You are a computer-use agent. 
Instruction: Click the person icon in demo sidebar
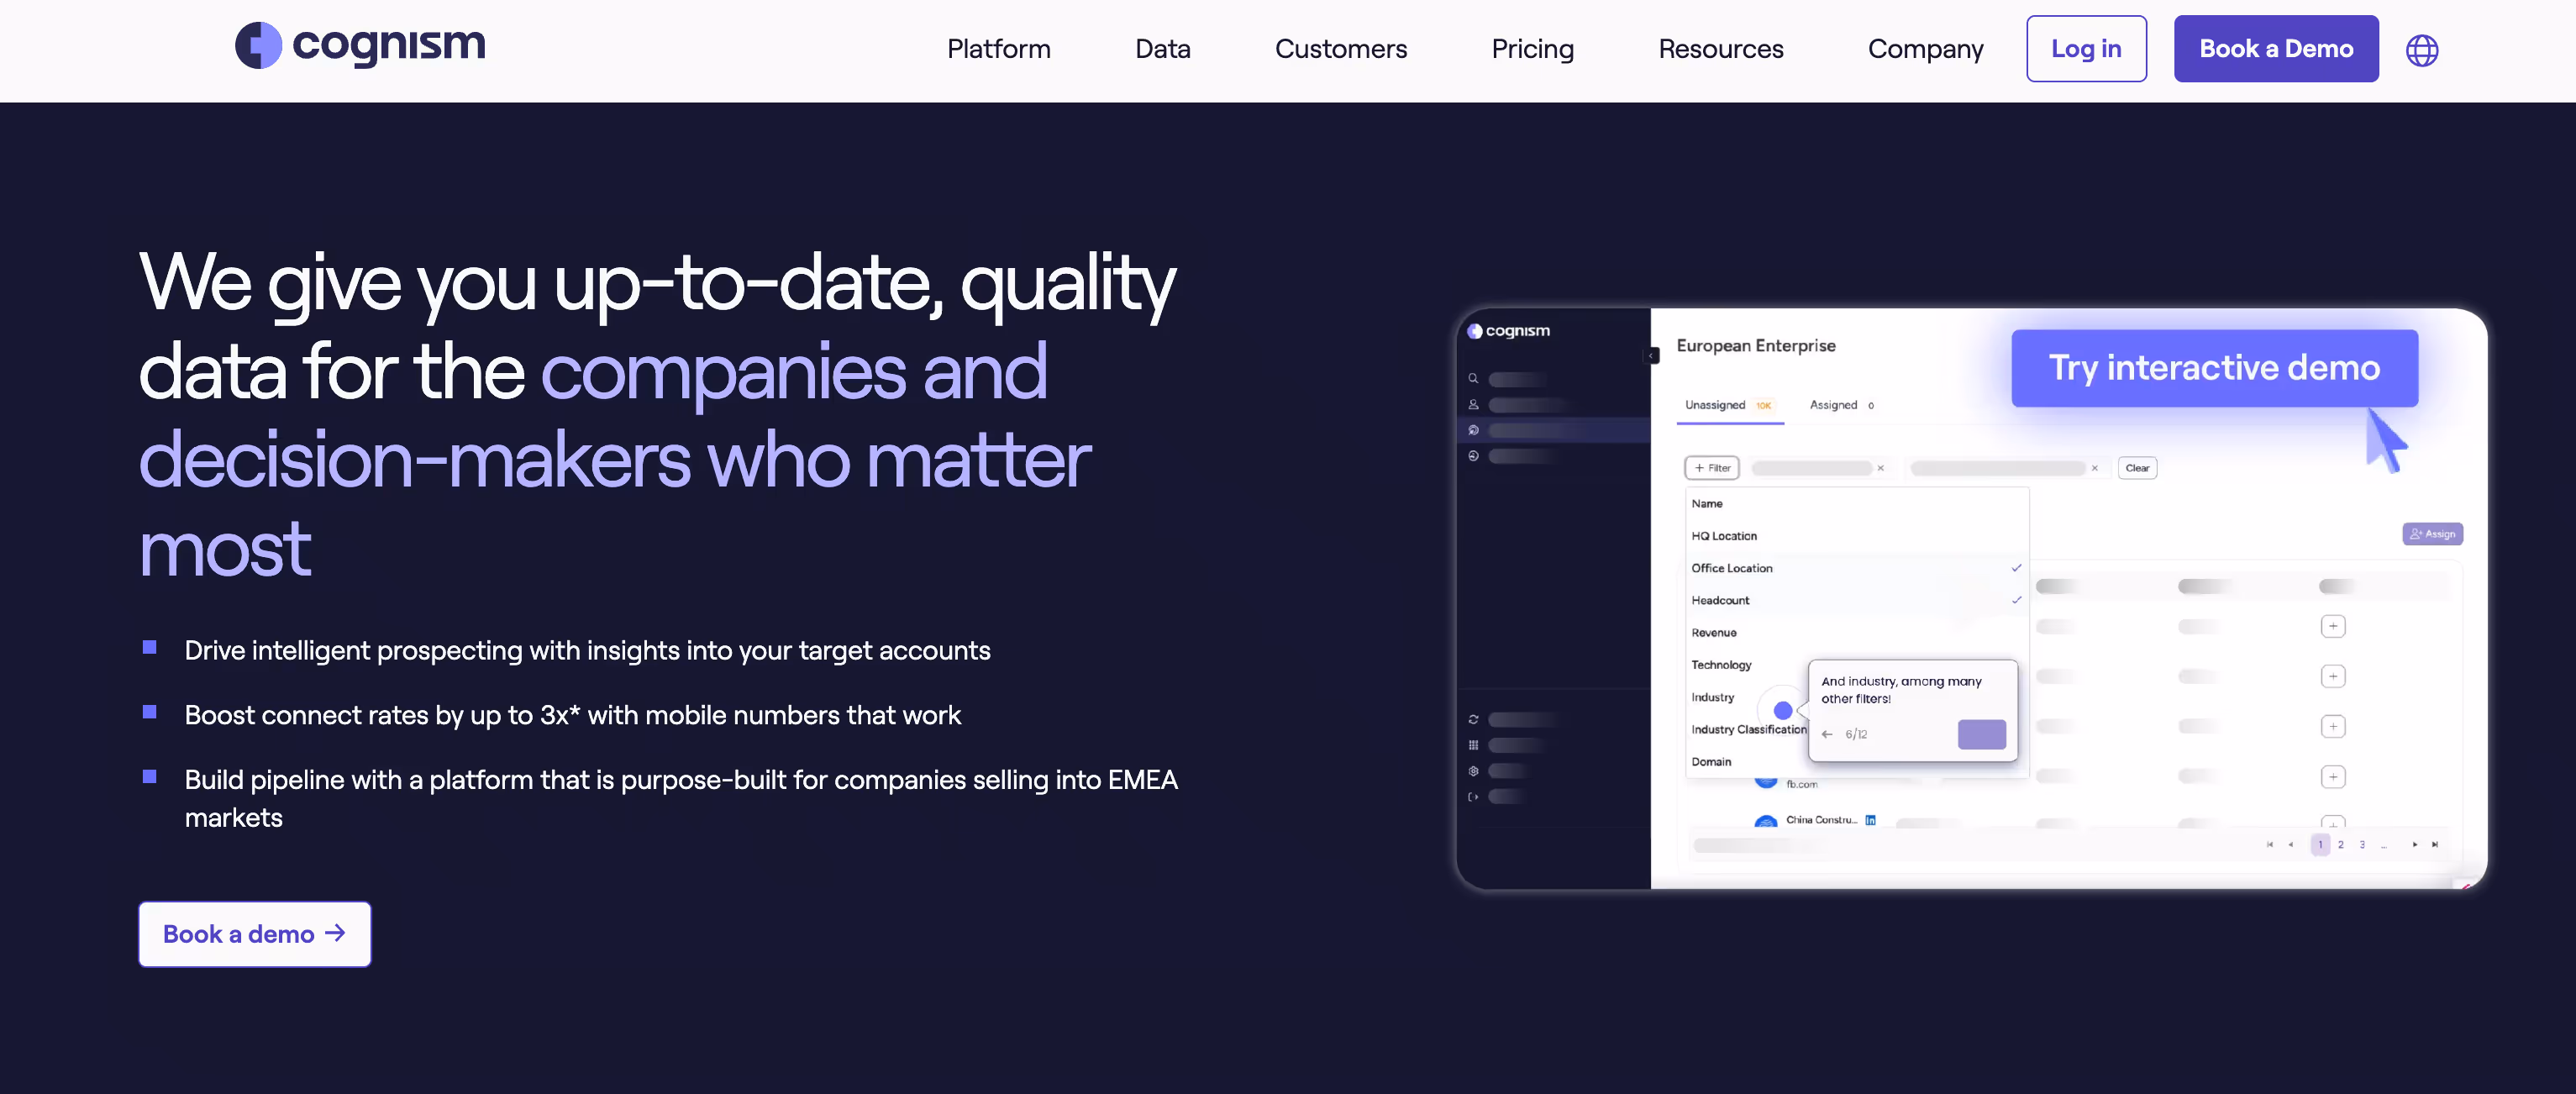coord(1473,405)
